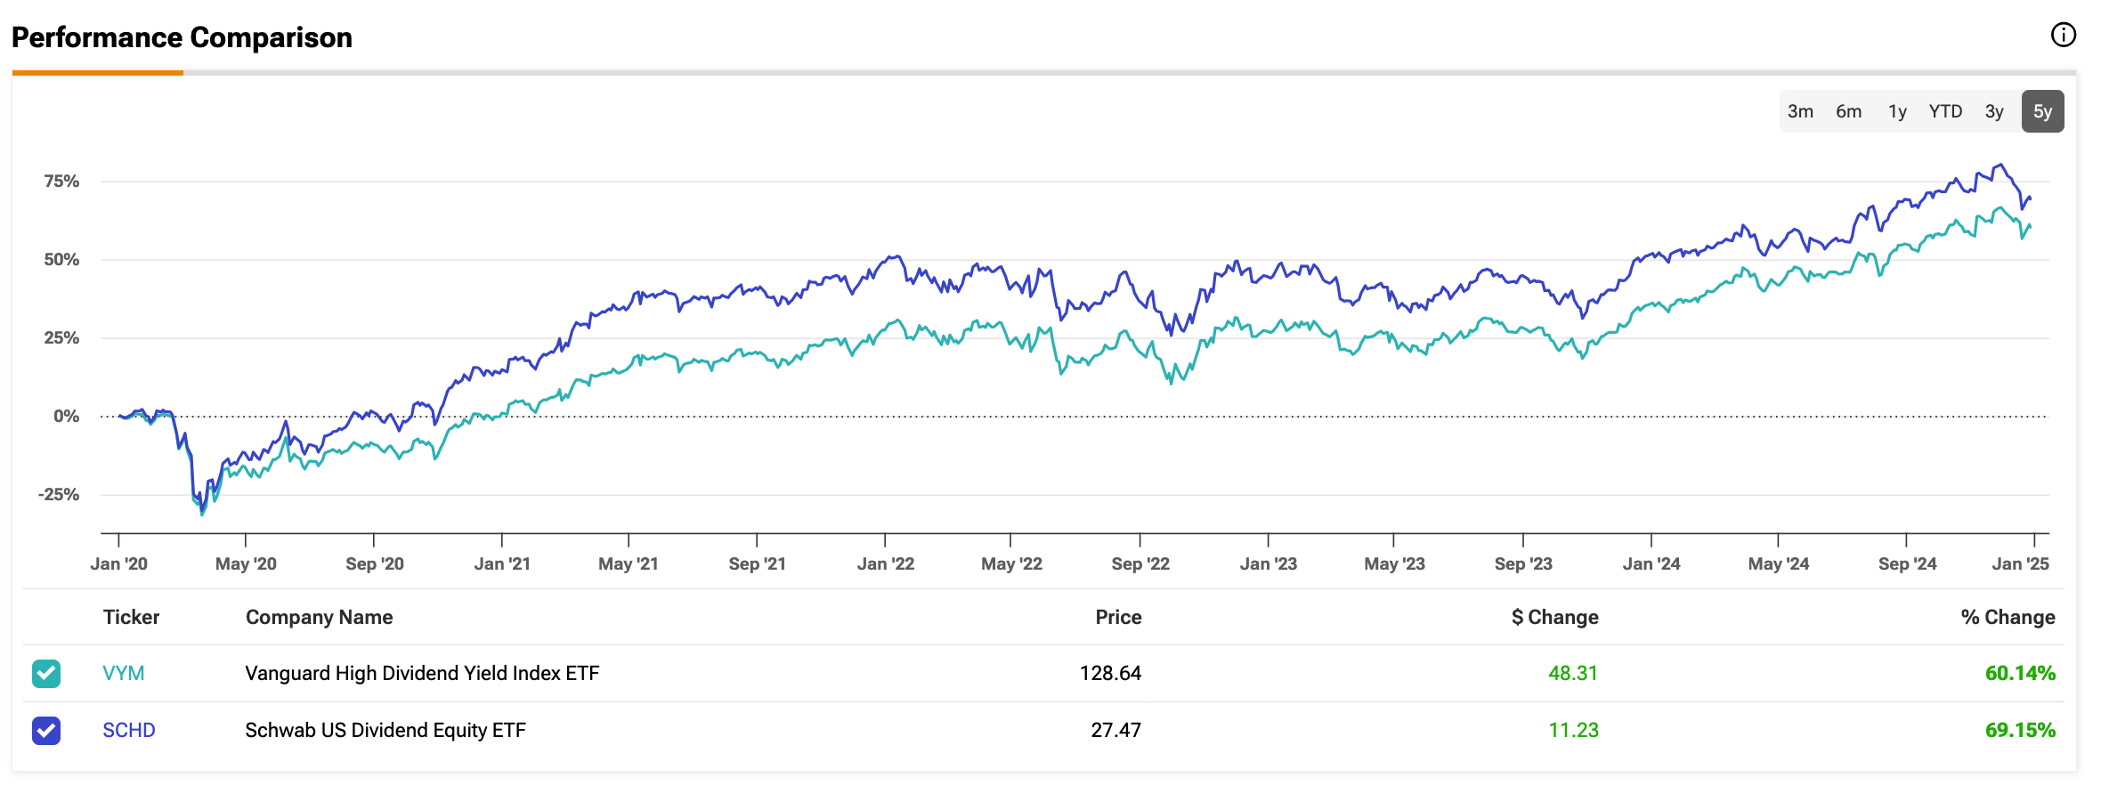Click the VYM price 128.64
This screenshot has height=794, width=2101.
pos(1110,674)
